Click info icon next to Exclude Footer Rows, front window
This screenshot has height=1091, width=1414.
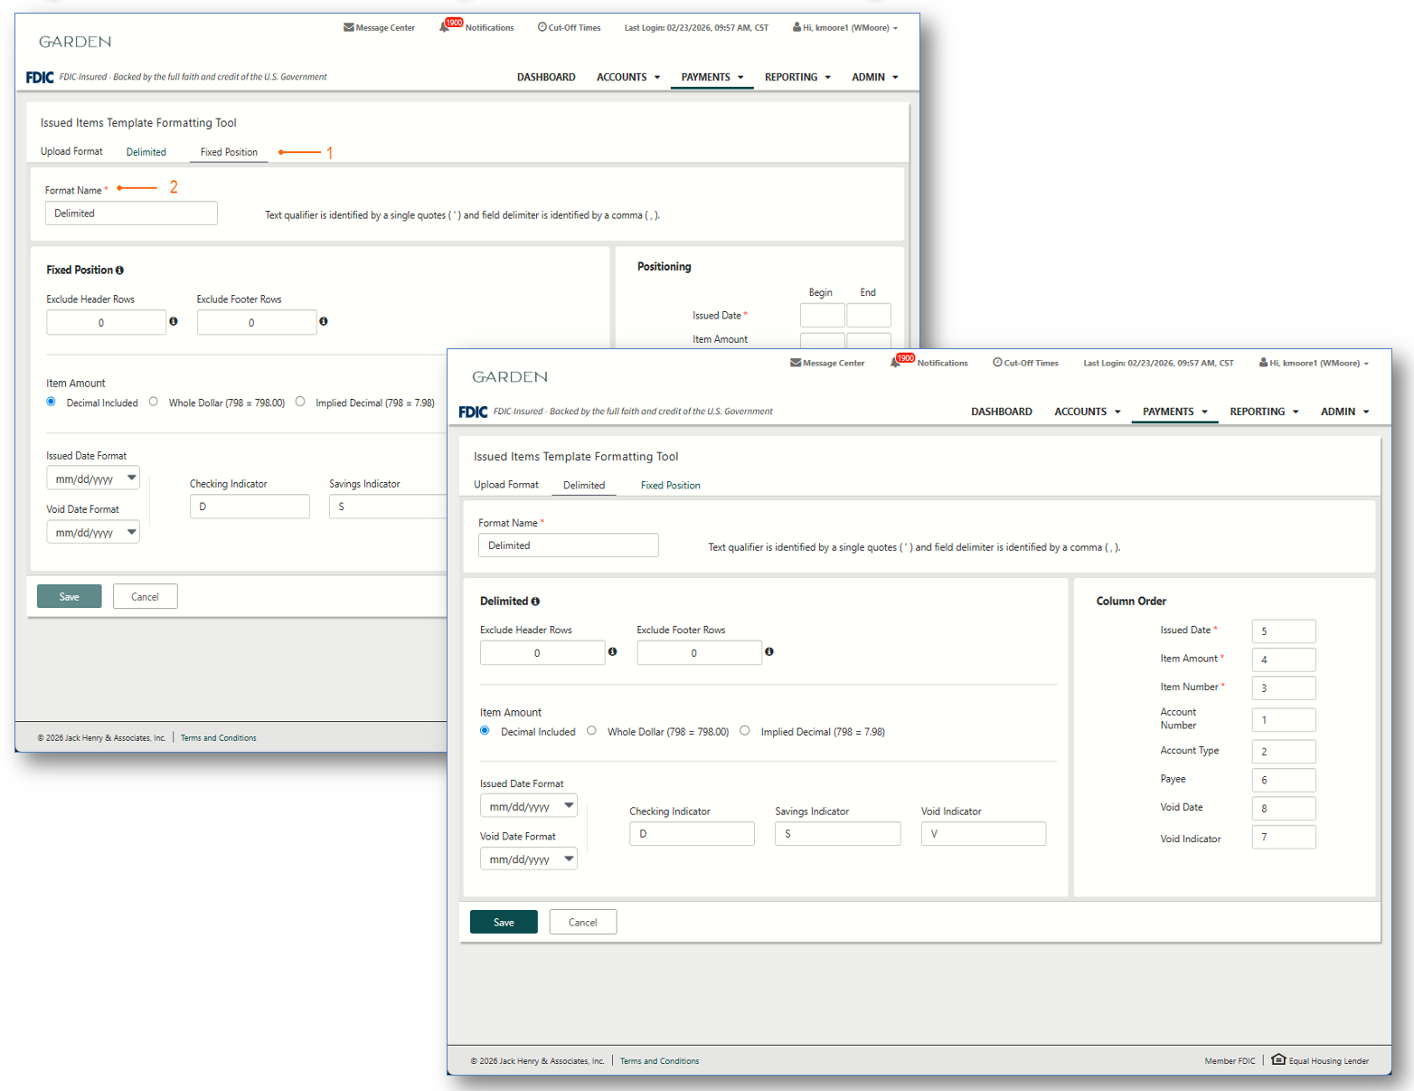[x=768, y=651]
